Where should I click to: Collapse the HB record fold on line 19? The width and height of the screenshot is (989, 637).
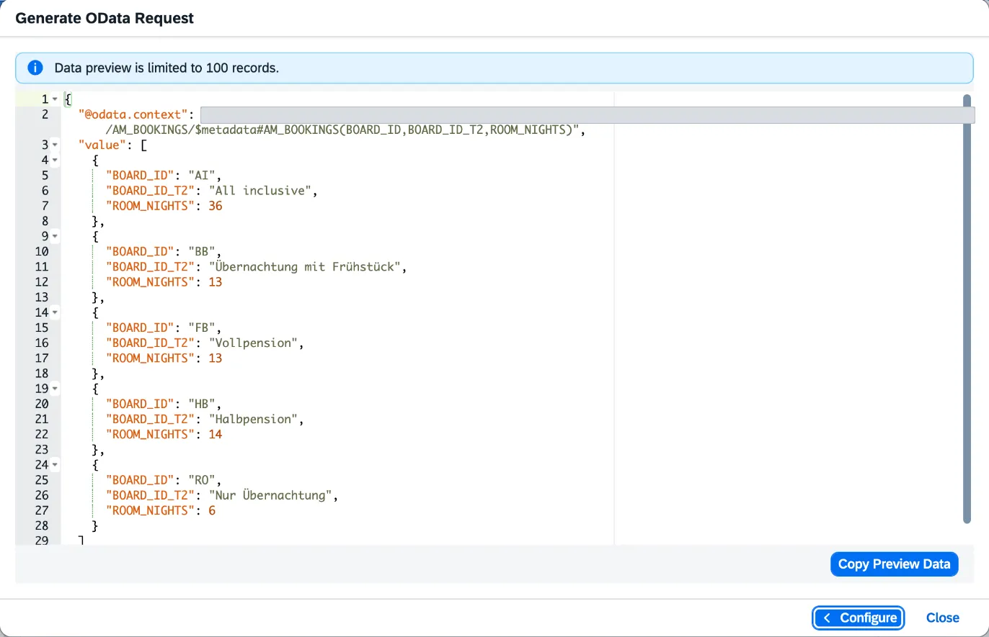tap(55, 389)
